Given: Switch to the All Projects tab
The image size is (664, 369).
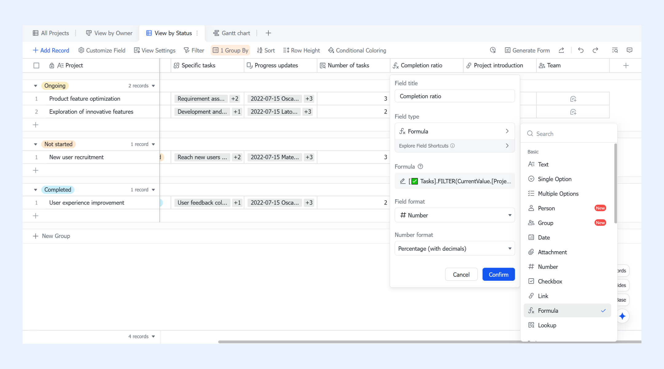Looking at the screenshot, I should tap(51, 33).
